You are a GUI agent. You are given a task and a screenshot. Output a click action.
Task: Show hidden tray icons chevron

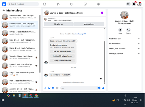[122, 100]
